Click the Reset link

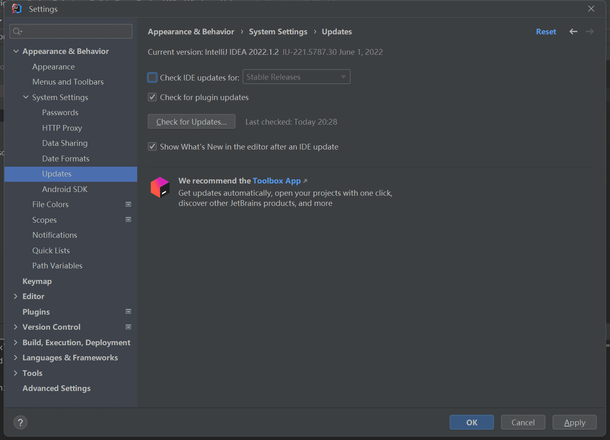pyautogui.click(x=546, y=31)
